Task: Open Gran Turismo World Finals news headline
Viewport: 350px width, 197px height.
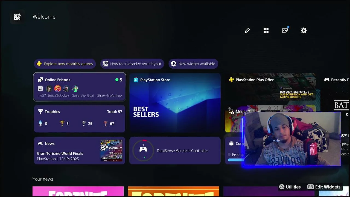Action: coord(60,153)
